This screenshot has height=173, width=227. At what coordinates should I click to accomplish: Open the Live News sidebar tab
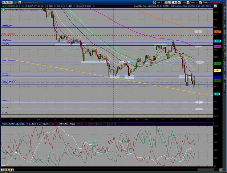tap(225, 87)
